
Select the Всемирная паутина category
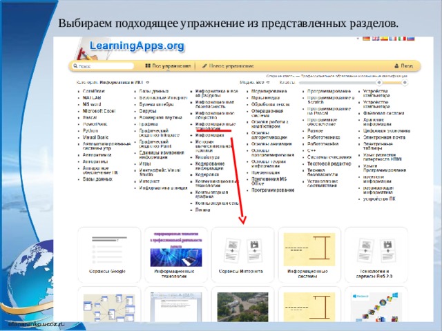(x=161, y=118)
